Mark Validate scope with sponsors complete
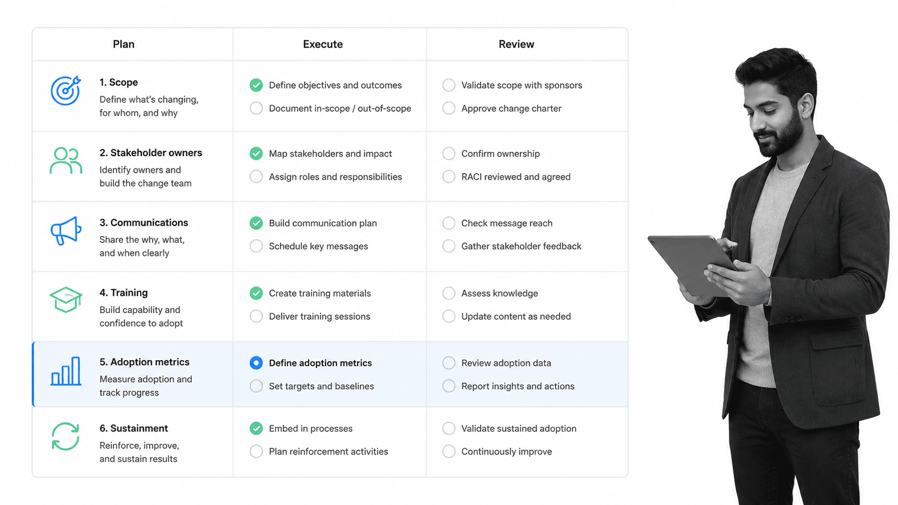898x505 pixels. click(448, 85)
